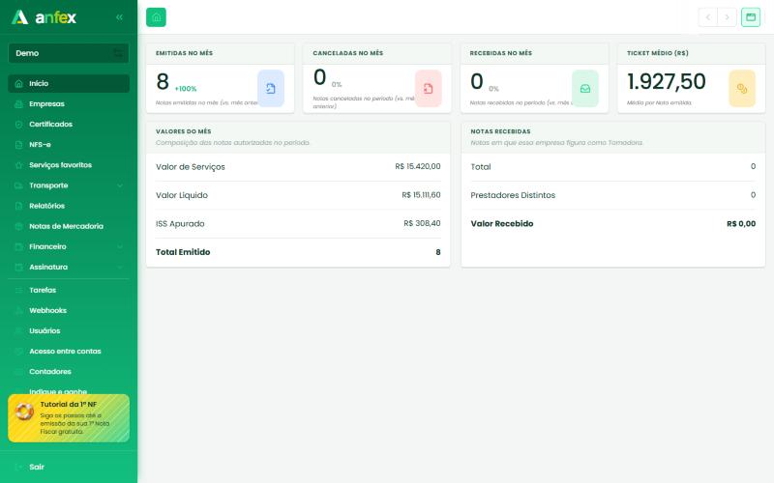The height and width of the screenshot is (483, 774).
Task: Click the +100% growth indicator
Action: coord(186,89)
